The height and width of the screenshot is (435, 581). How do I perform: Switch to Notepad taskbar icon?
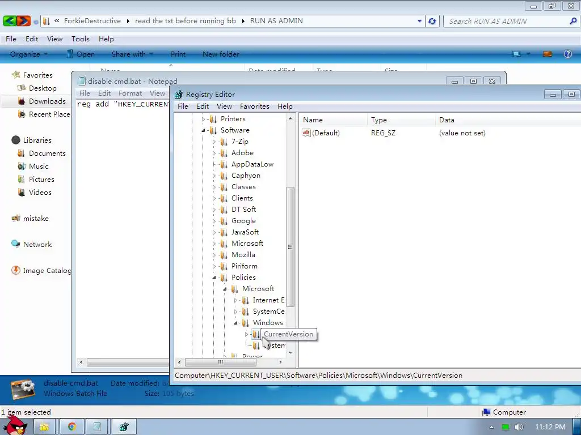[97, 427]
